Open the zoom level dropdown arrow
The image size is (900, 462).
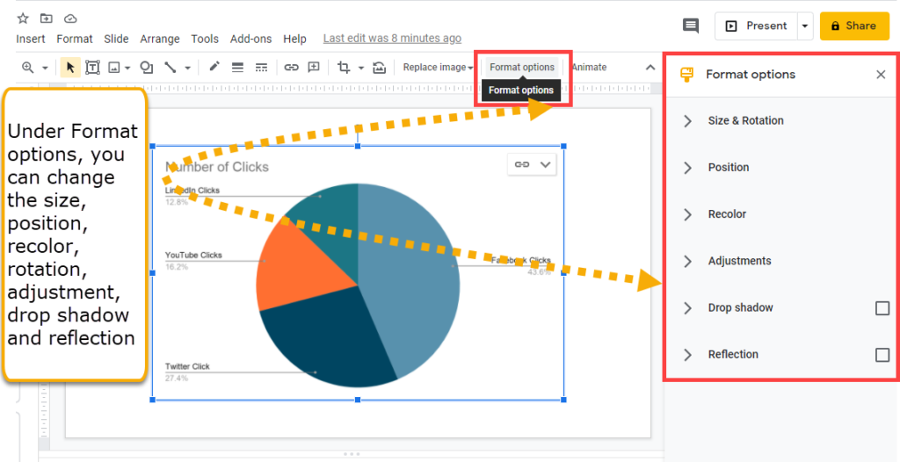[45, 69]
